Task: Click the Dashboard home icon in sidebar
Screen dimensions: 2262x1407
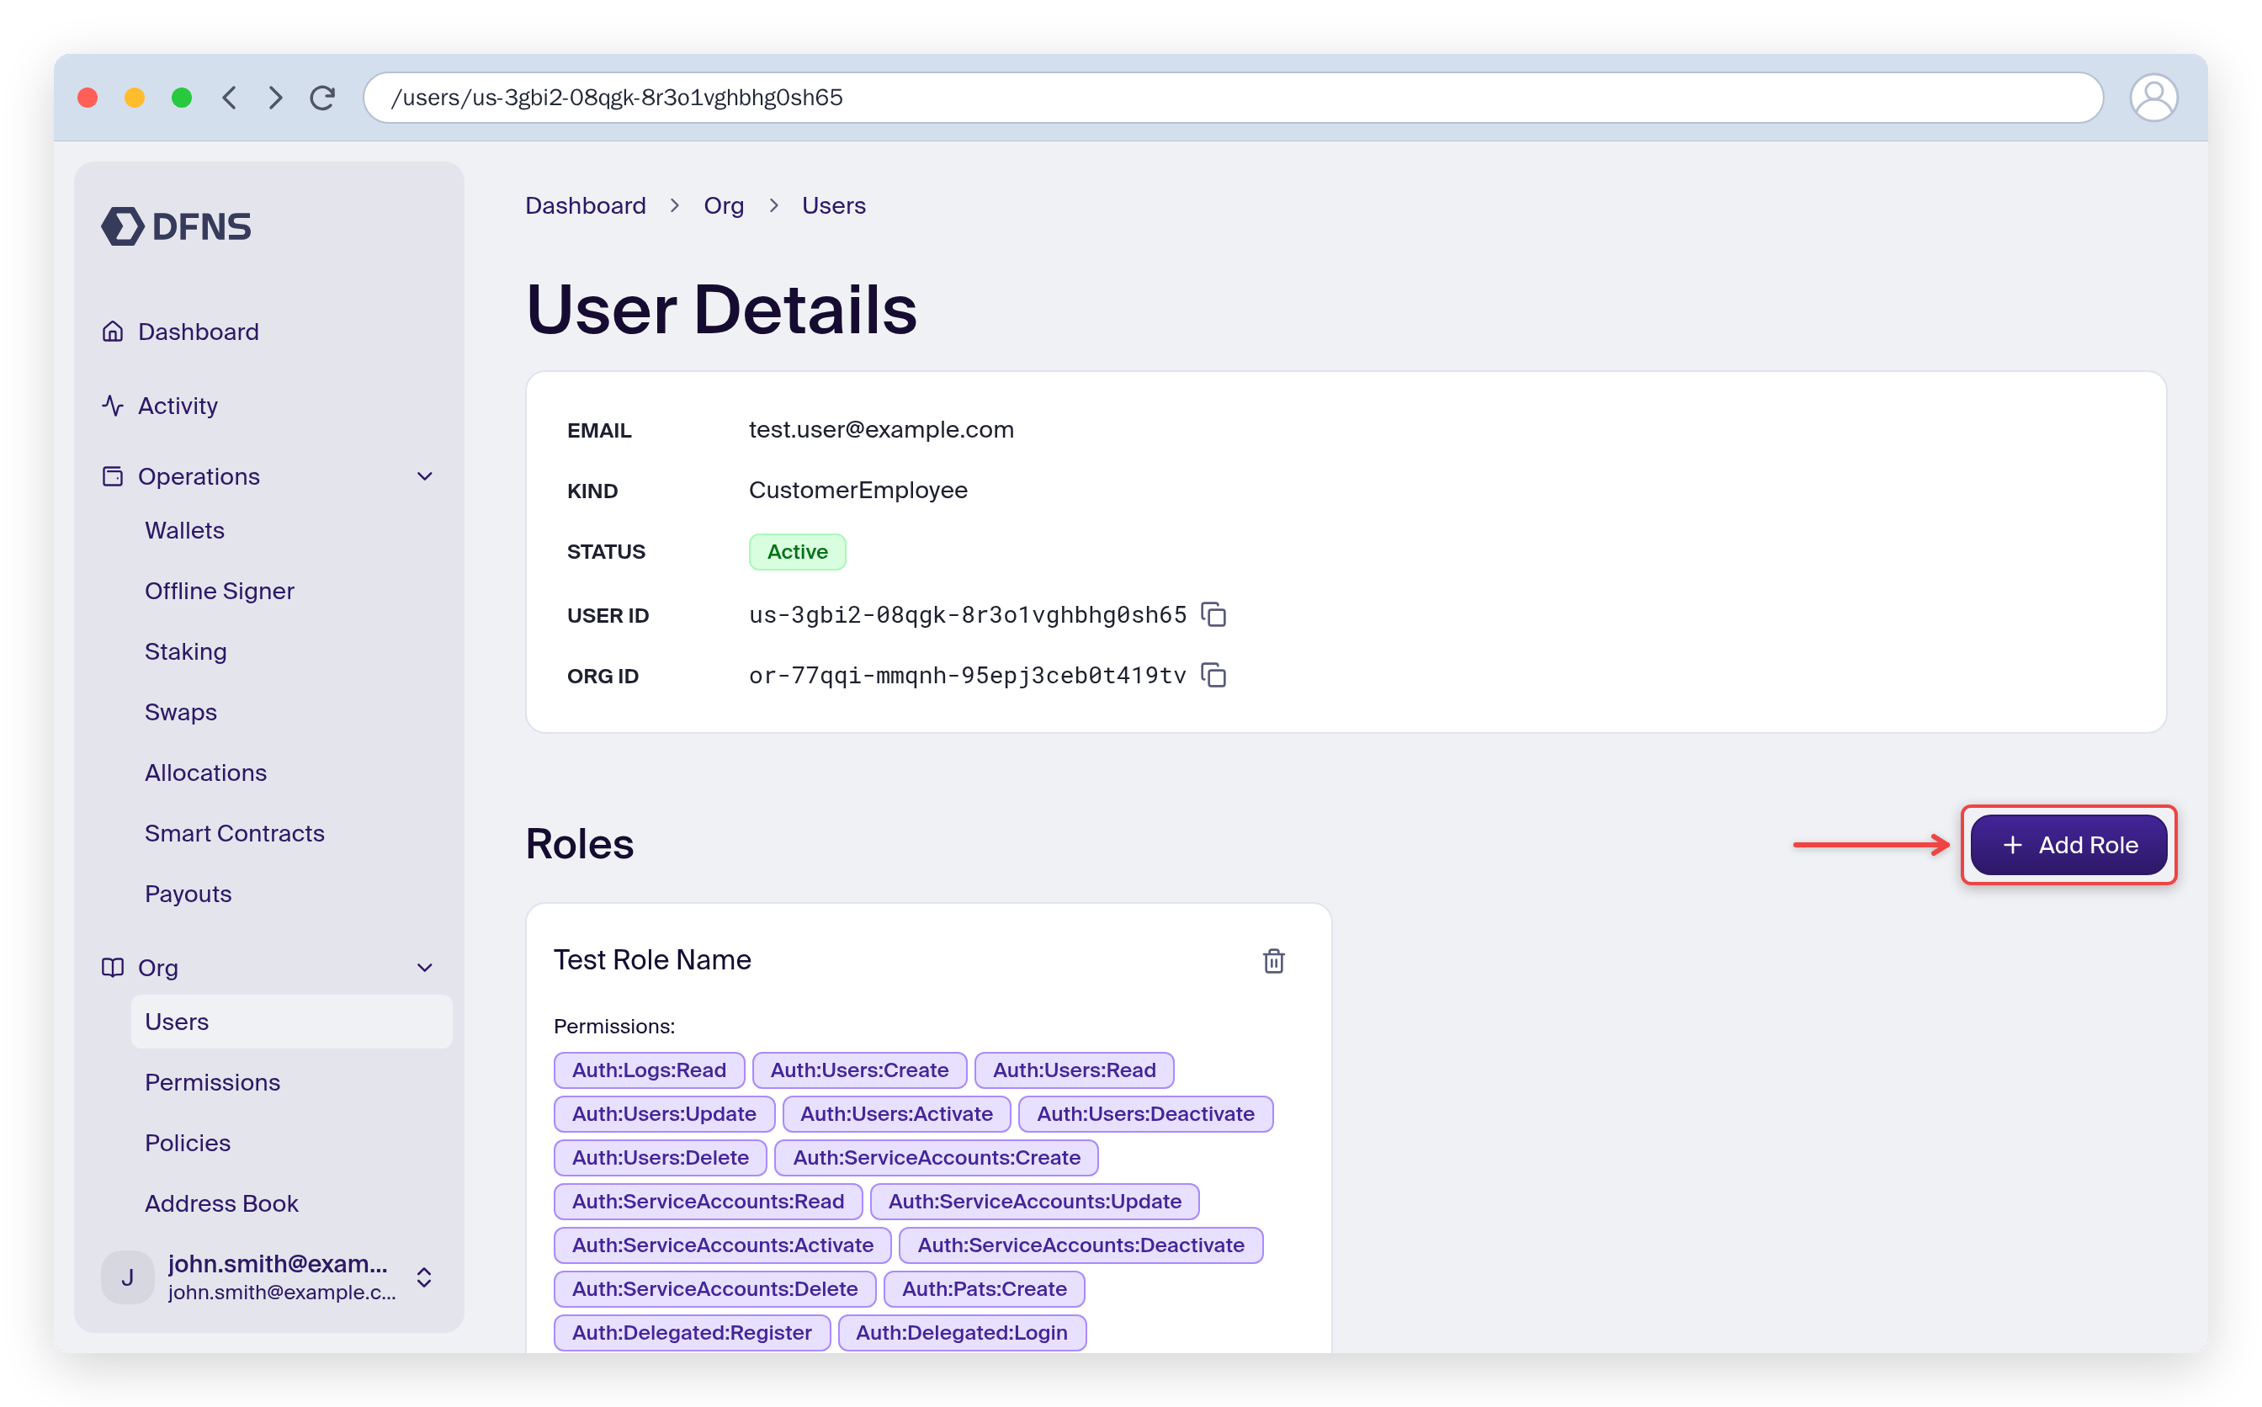Action: tap(113, 332)
